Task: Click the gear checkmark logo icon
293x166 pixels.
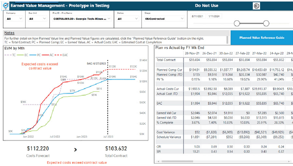Action: coord(6,6)
